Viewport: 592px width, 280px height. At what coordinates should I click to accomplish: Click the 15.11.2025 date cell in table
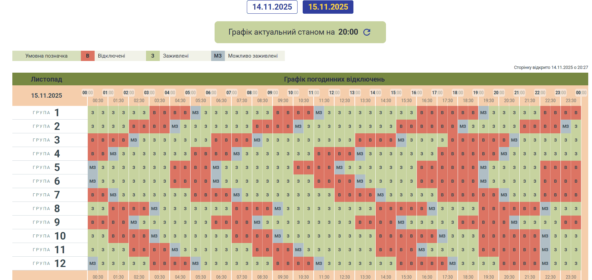pos(47,96)
